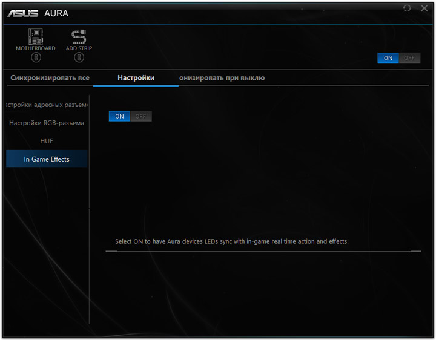The width and height of the screenshot is (436, 340).
Task: Click the refresh icon in title bar
Action: [x=407, y=8]
